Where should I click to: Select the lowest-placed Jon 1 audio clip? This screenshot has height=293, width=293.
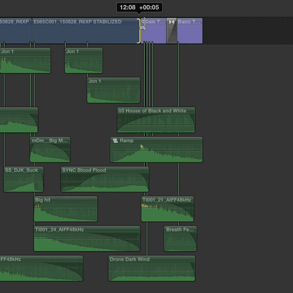(x=113, y=90)
